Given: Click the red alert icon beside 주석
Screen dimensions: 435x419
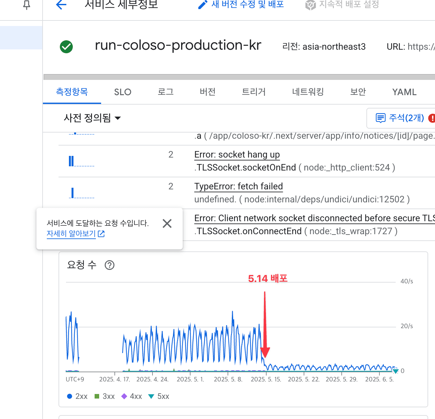Looking at the screenshot, I should [x=432, y=118].
